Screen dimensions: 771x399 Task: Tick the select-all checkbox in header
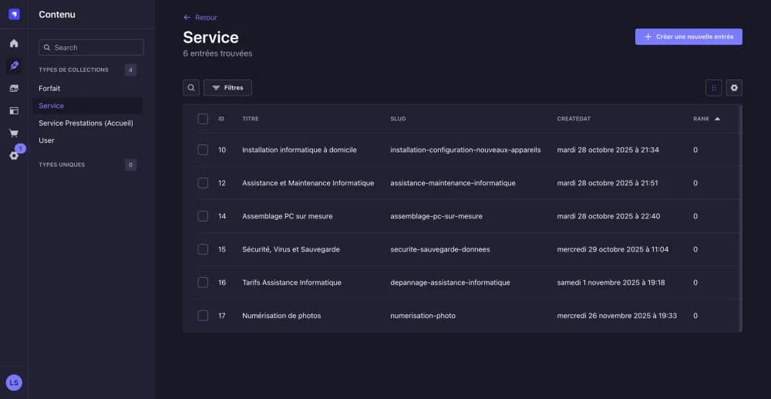tap(203, 119)
